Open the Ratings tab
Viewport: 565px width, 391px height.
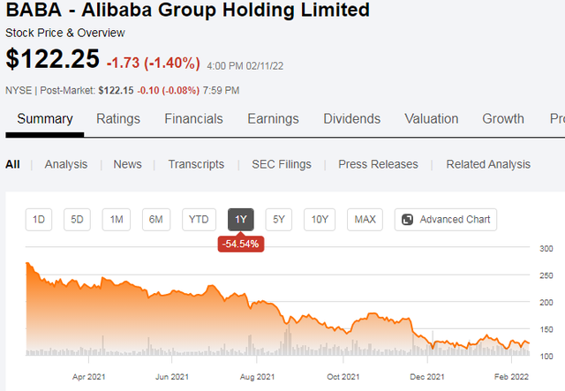coord(118,119)
